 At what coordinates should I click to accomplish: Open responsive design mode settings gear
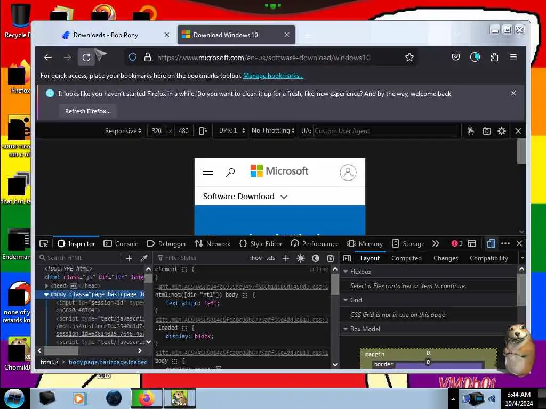pos(501,131)
